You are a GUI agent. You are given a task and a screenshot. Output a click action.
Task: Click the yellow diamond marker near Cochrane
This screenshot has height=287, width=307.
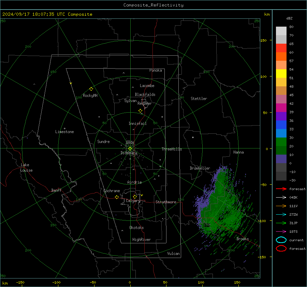point(117,197)
